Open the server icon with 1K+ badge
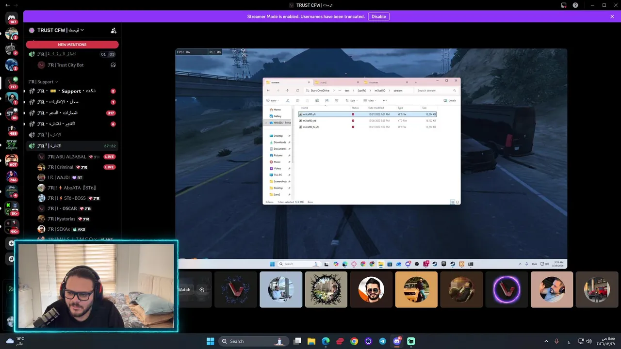The image size is (621, 349). tap(12, 208)
